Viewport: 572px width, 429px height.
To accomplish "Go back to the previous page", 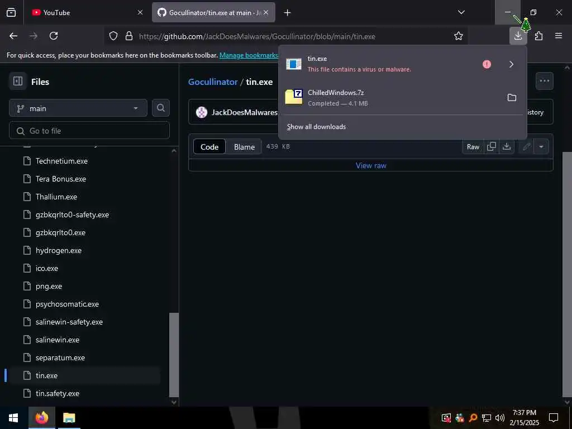I will pos(13,36).
